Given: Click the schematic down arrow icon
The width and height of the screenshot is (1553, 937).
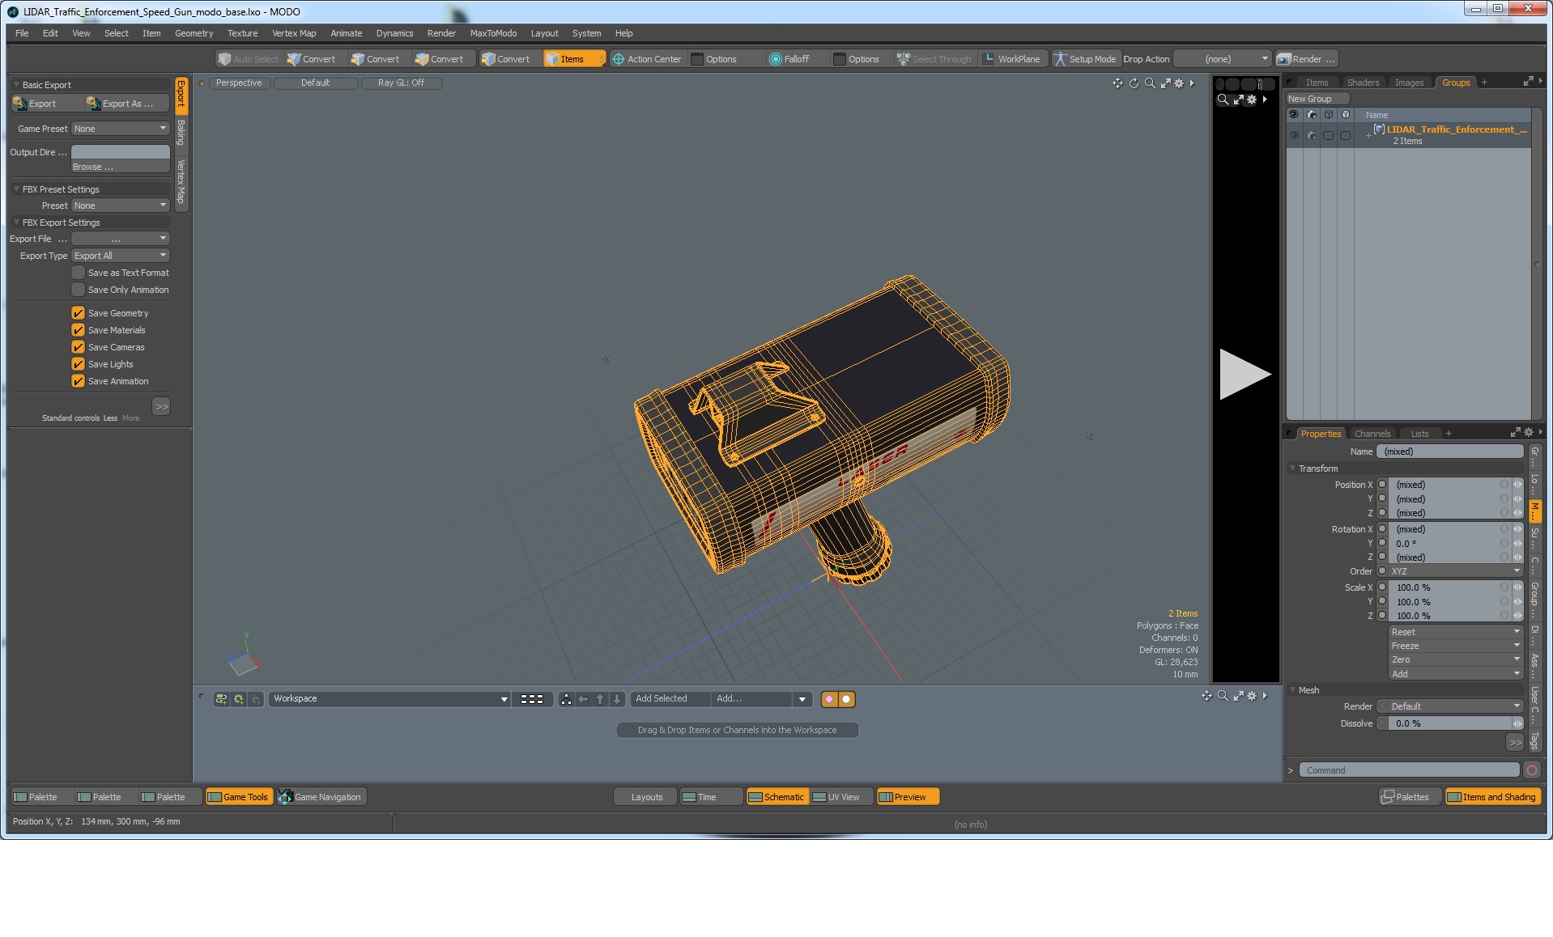Looking at the screenshot, I should [617, 699].
